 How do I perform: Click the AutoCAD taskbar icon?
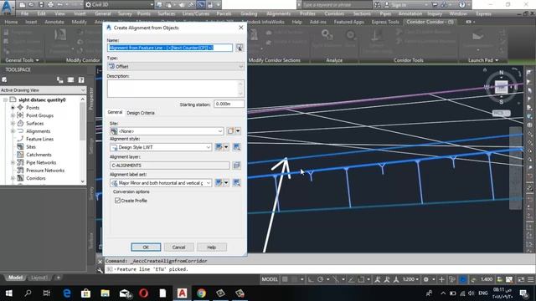182,293
